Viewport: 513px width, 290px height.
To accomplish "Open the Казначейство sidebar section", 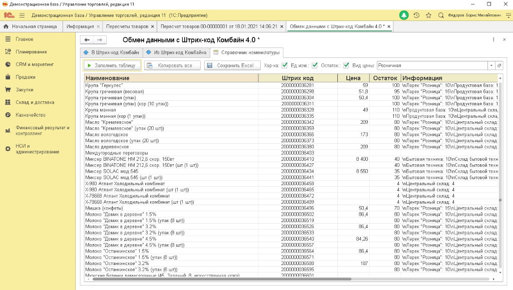I will pyautogui.click(x=31, y=115).
